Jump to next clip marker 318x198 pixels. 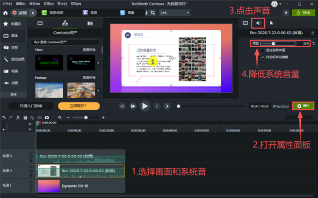tap(167, 106)
